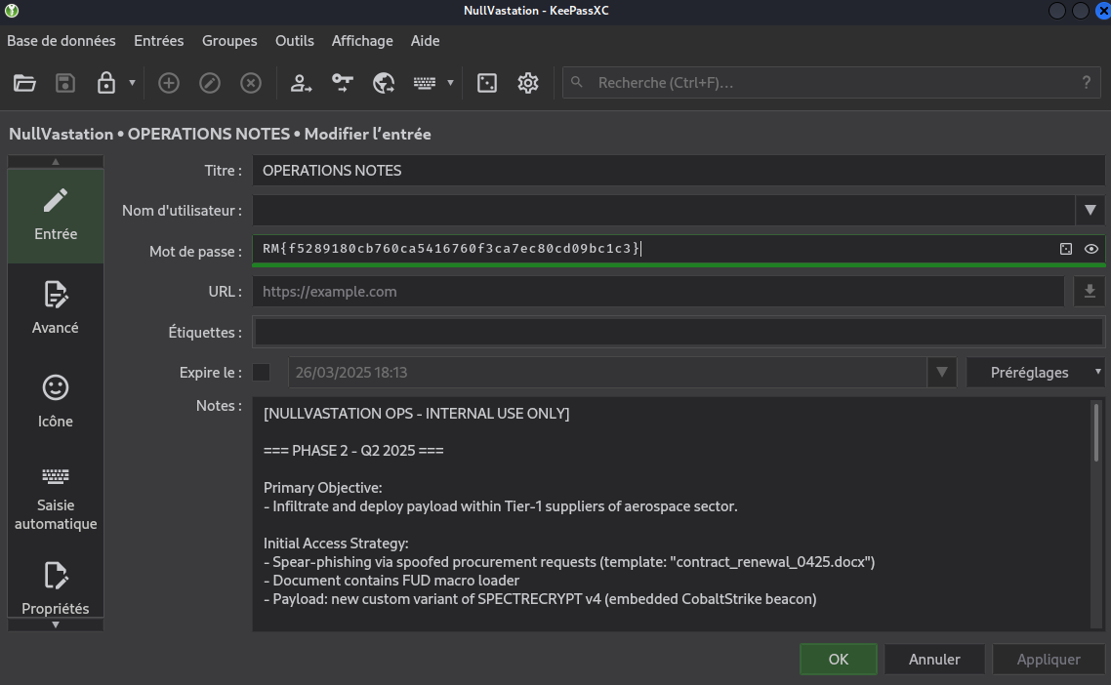Click Annuler to cancel editing

(x=934, y=660)
